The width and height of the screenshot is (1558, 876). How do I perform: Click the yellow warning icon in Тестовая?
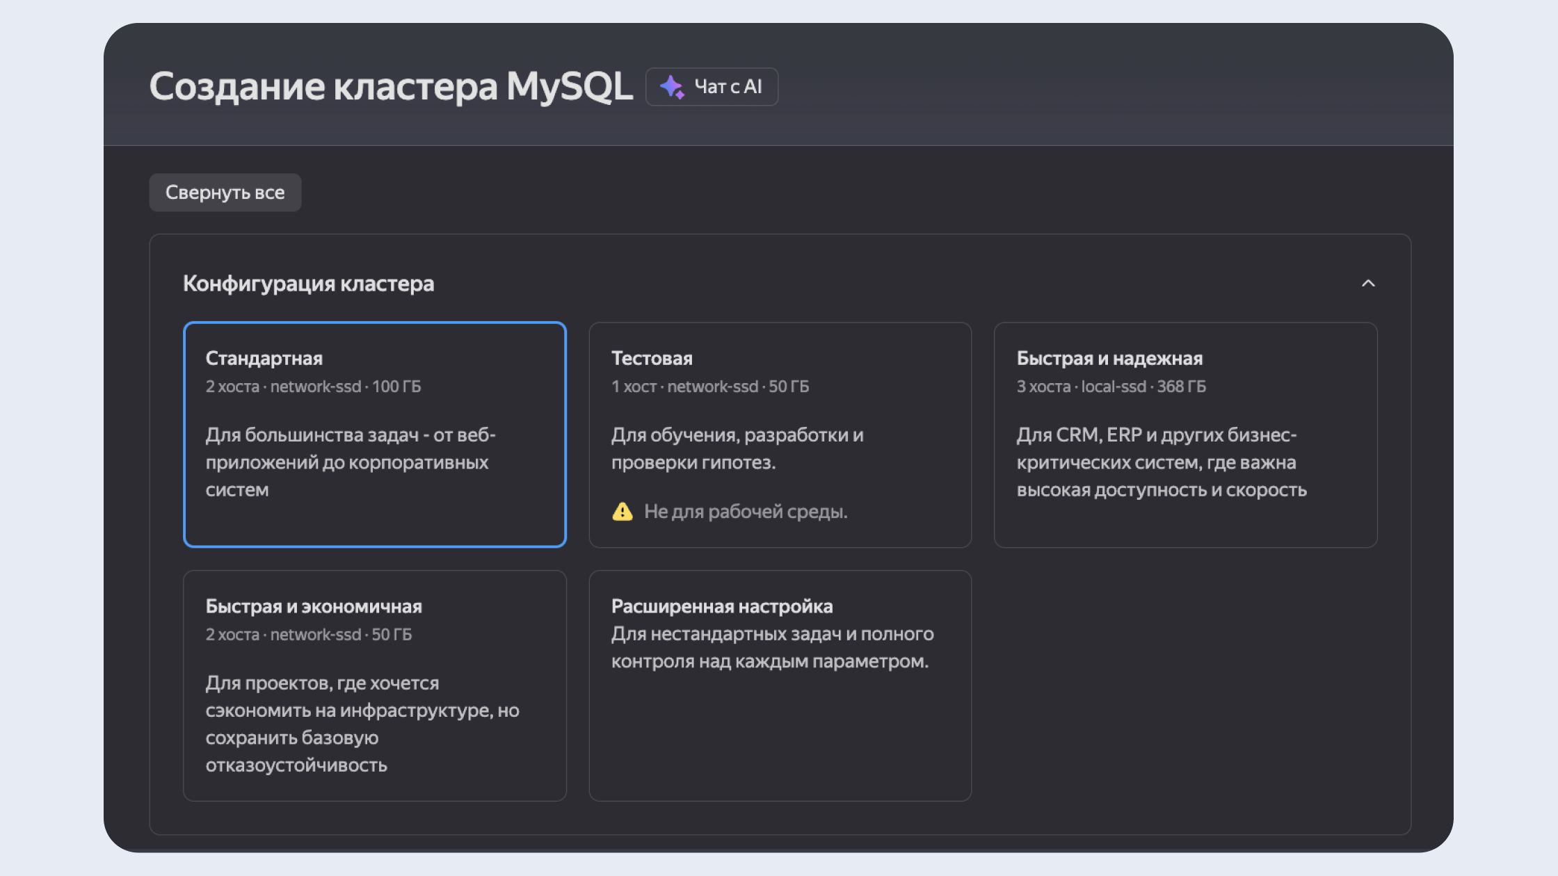[x=623, y=512]
